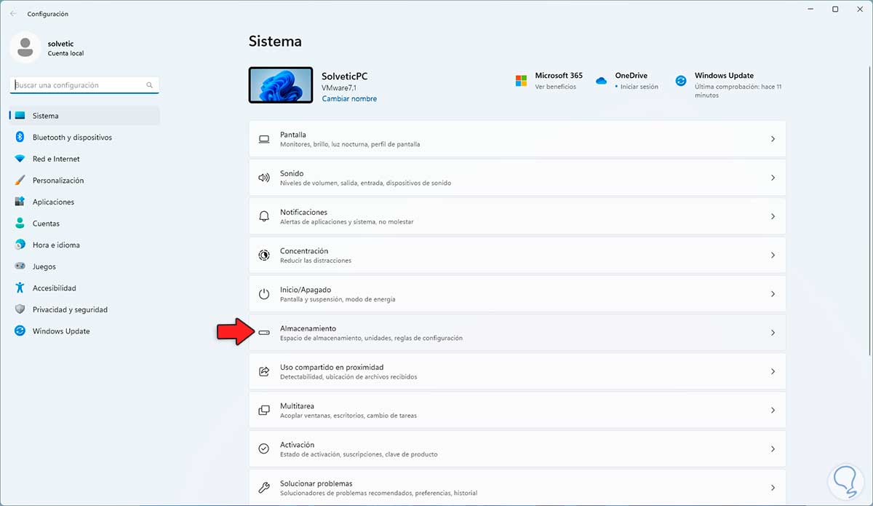The image size is (873, 506).
Task: Click the Personalización brush icon
Action: pyautogui.click(x=20, y=180)
